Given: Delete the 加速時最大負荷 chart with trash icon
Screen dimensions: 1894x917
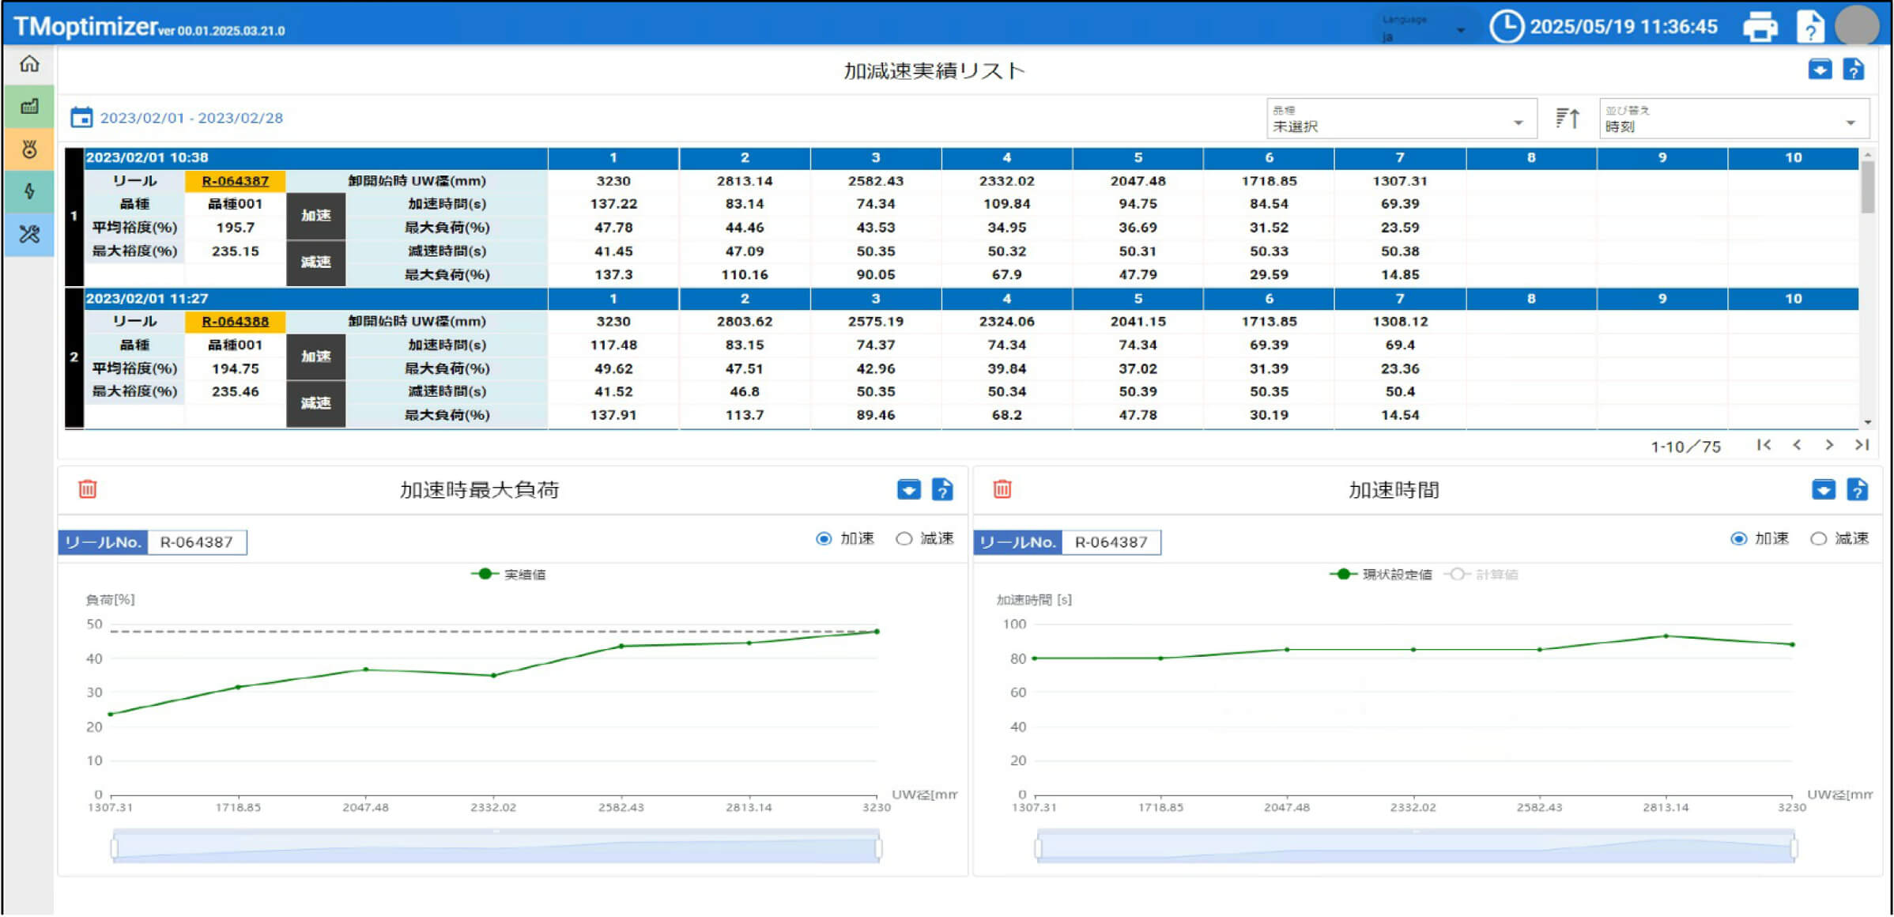Looking at the screenshot, I should [x=88, y=489].
